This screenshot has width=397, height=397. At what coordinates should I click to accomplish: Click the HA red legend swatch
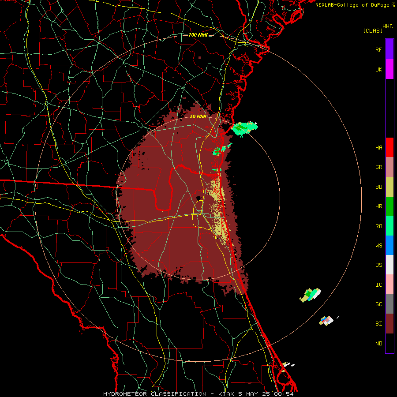390,147
